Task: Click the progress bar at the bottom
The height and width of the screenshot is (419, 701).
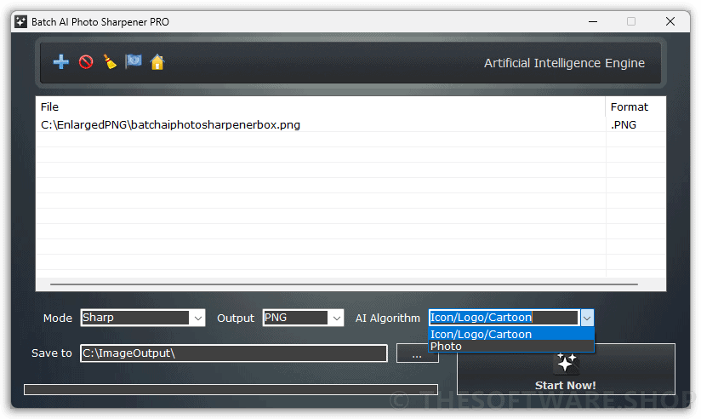Action: click(x=231, y=389)
